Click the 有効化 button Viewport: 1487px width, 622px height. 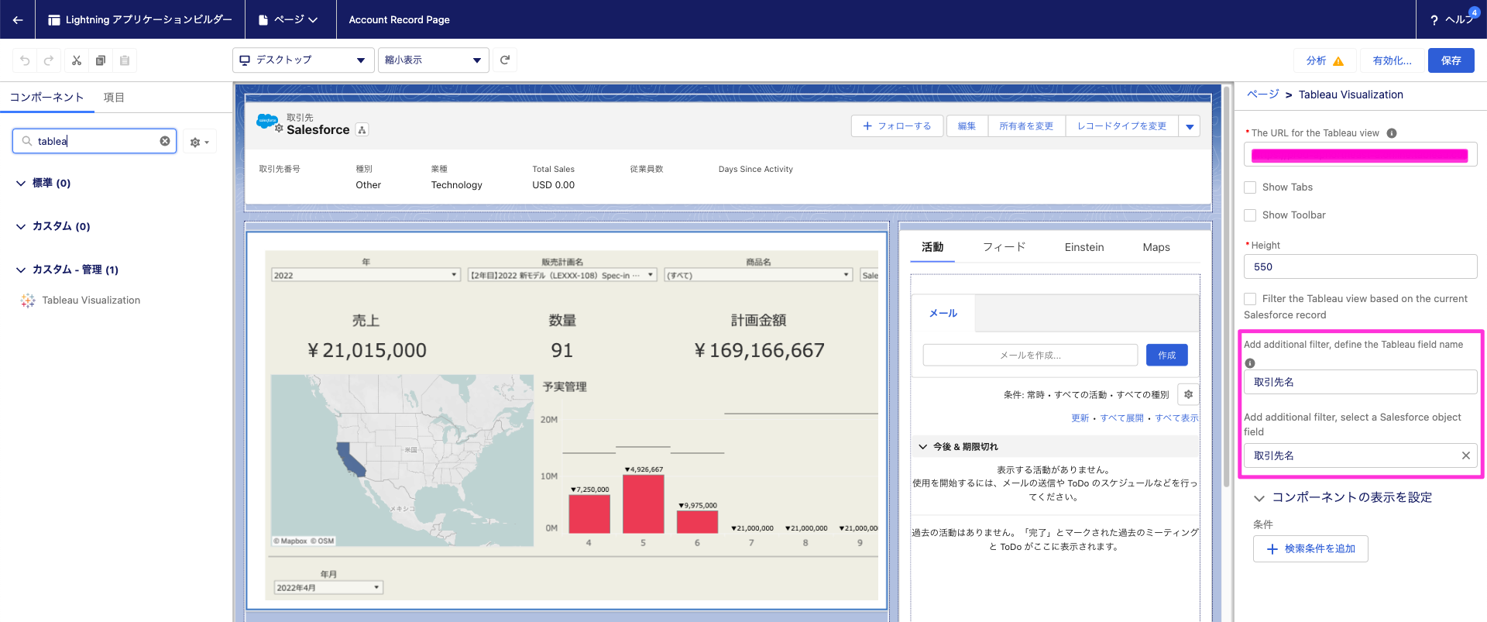(1392, 60)
